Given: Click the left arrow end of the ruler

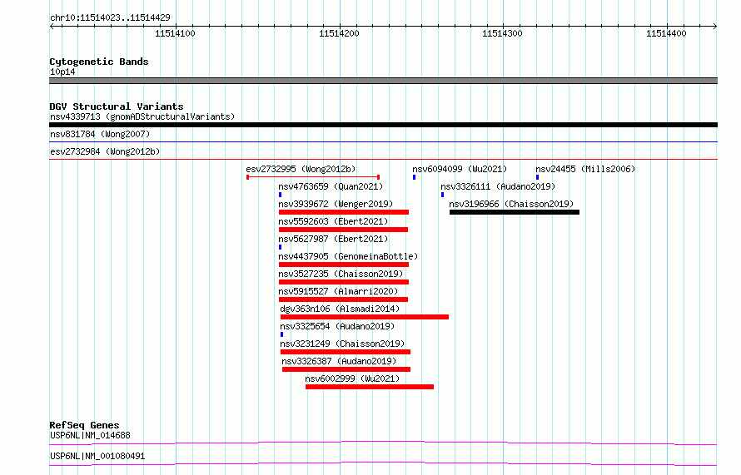Looking at the screenshot, I should coord(52,27).
